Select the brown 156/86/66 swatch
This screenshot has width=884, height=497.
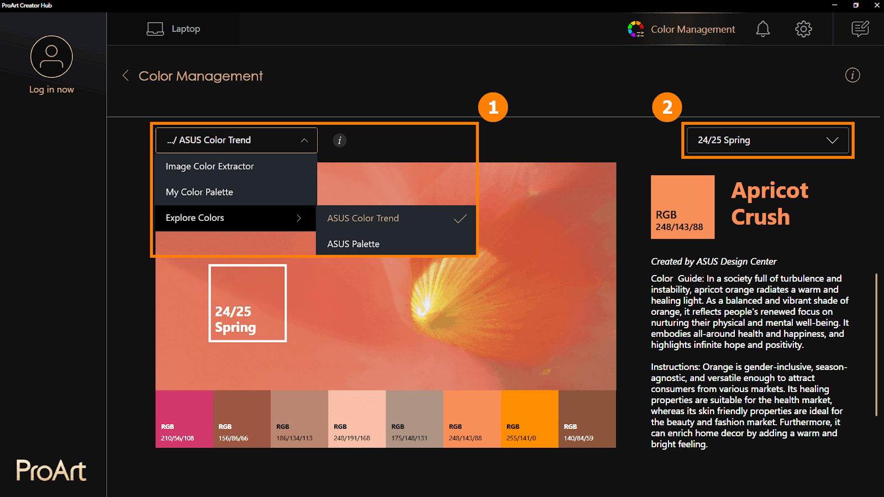click(242, 419)
